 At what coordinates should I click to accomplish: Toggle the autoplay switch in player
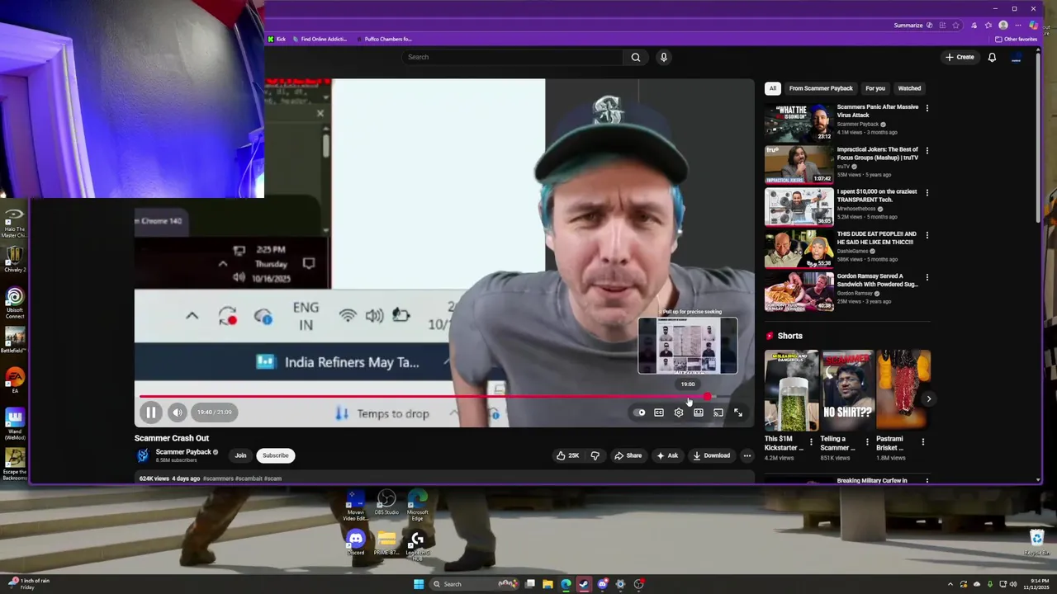click(x=640, y=412)
